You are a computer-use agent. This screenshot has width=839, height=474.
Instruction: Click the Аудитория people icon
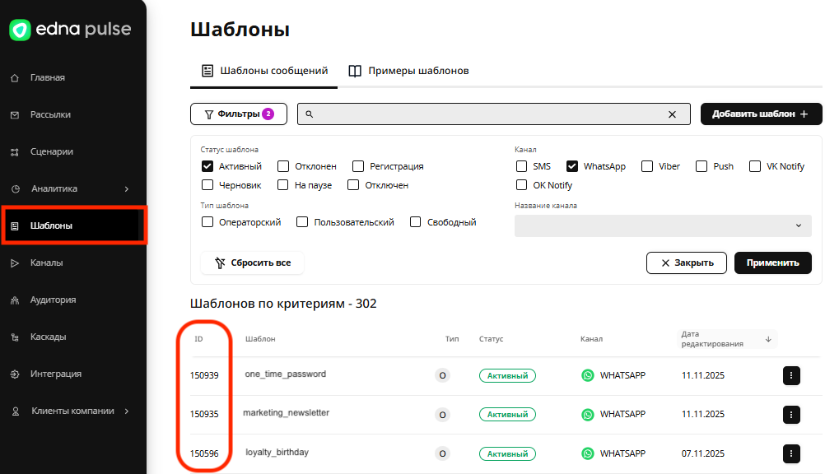point(15,300)
